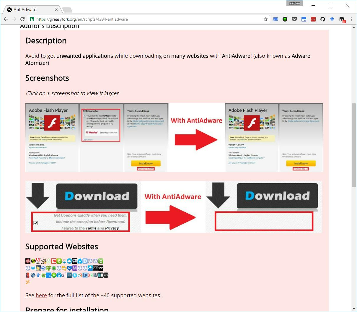Click the Adobe red A site icon

pyautogui.click(x=38, y=261)
